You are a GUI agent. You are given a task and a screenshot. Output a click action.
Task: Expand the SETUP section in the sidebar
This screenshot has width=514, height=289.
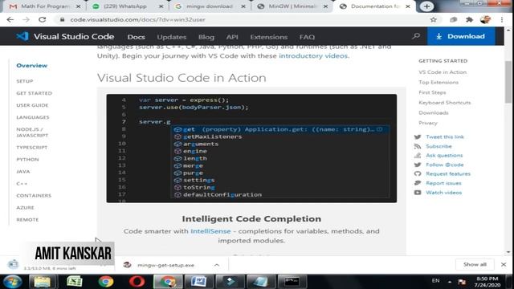pyautogui.click(x=25, y=81)
